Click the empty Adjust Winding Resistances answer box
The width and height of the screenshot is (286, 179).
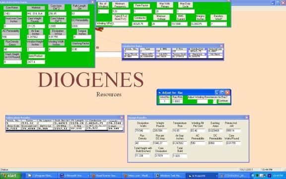[202, 101]
